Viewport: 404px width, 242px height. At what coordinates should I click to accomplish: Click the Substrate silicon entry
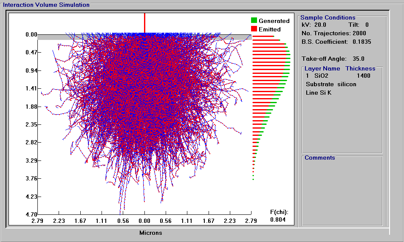pyautogui.click(x=331, y=84)
